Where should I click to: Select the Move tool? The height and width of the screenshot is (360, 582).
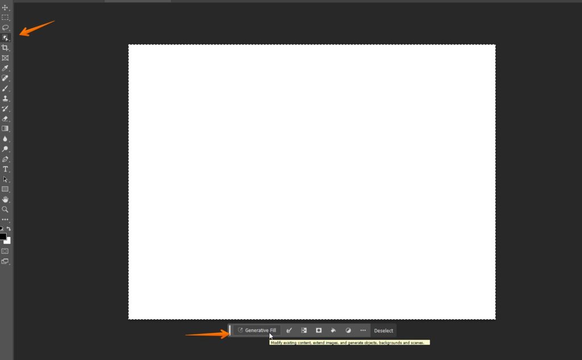click(x=5, y=7)
